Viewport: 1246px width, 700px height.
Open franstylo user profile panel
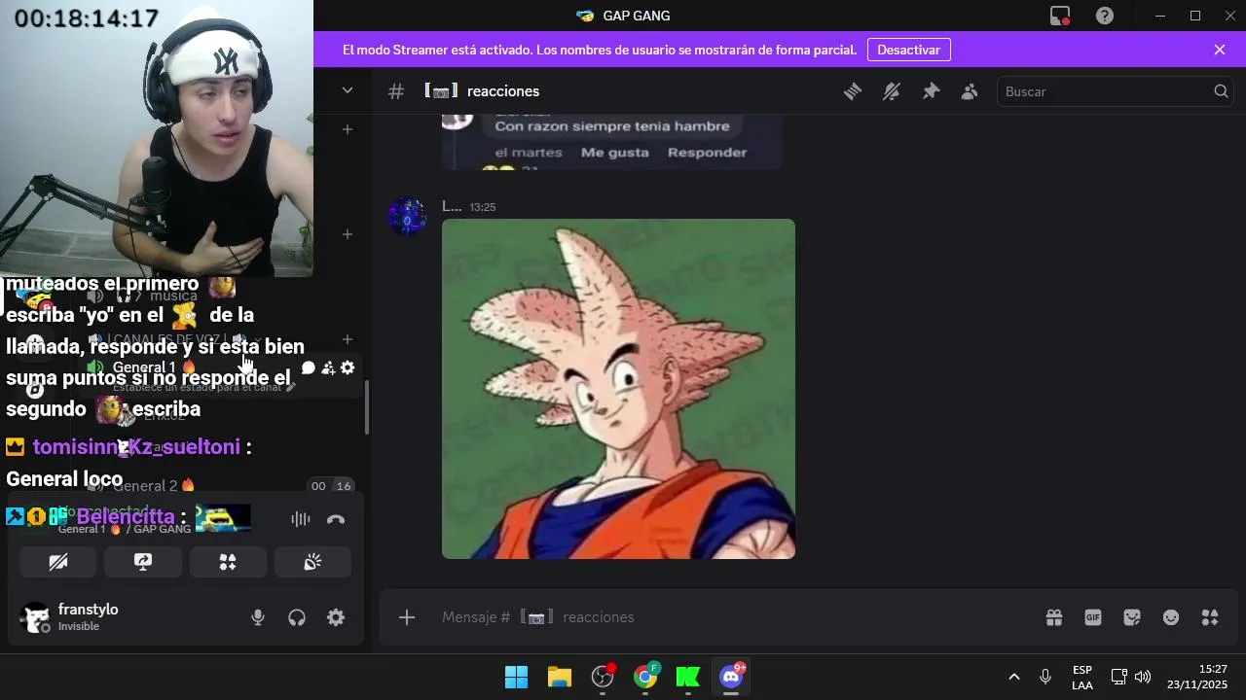pyautogui.click(x=73, y=617)
